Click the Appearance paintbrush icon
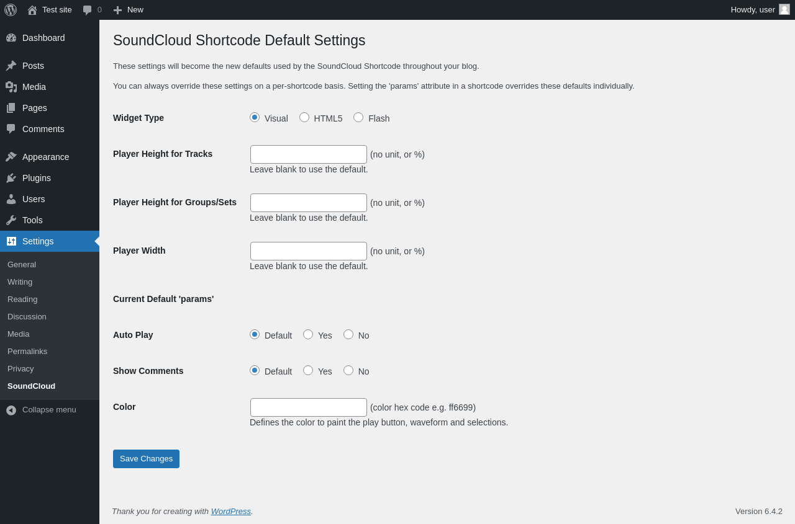This screenshot has width=795, height=524. pos(11,157)
